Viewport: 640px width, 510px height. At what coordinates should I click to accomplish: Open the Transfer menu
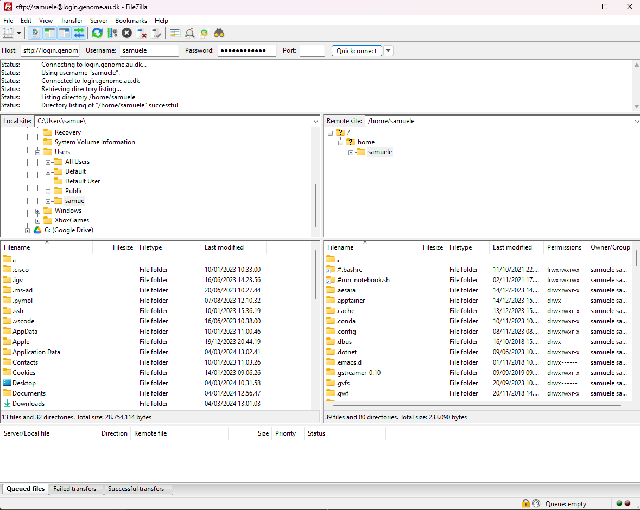tap(71, 21)
